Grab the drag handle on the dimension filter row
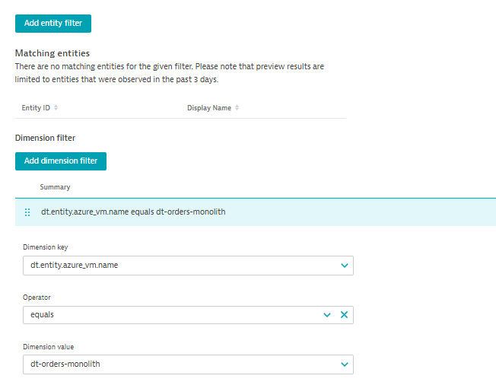The width and height of the screenshot is (496, 382). coord(28,212)
